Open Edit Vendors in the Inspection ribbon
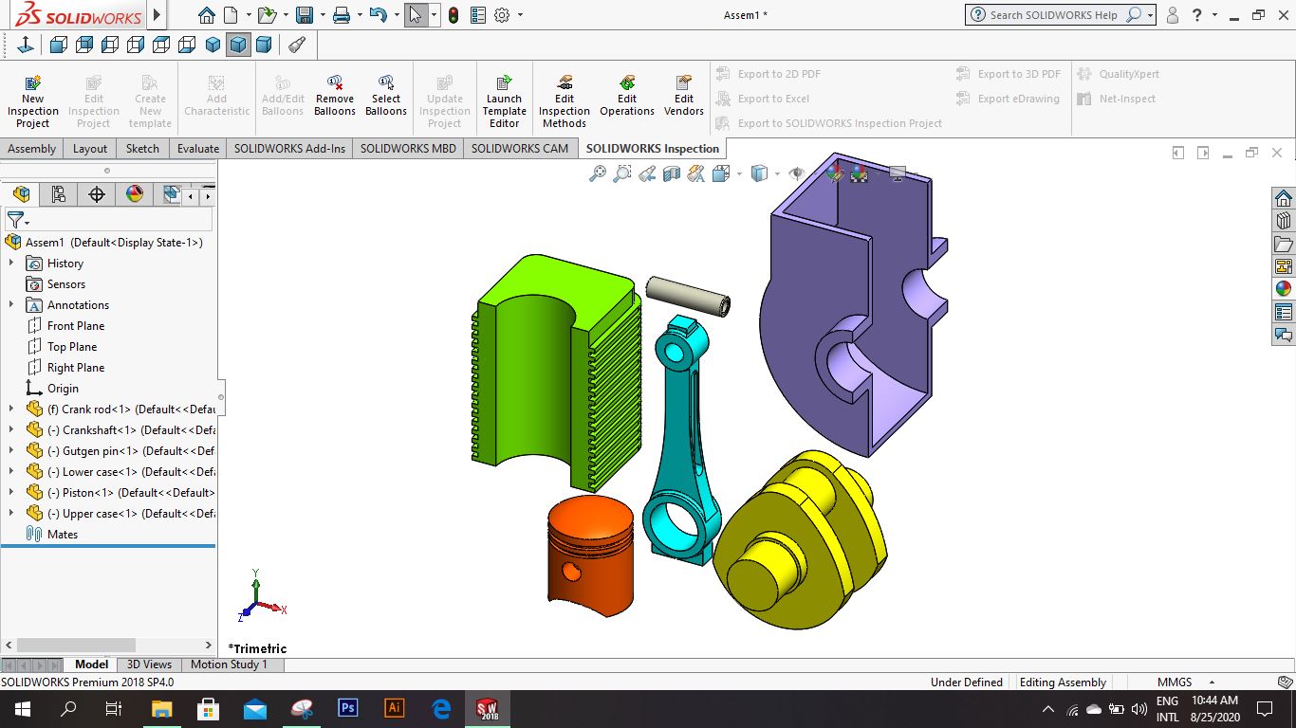This screenshot has width=1296, height=728. pos(684,96)
